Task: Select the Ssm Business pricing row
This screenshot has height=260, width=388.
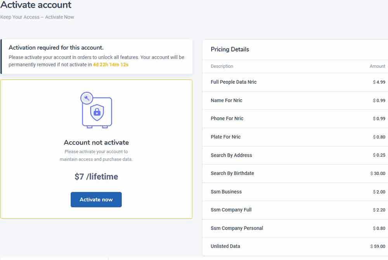Action: coord(295,191)
